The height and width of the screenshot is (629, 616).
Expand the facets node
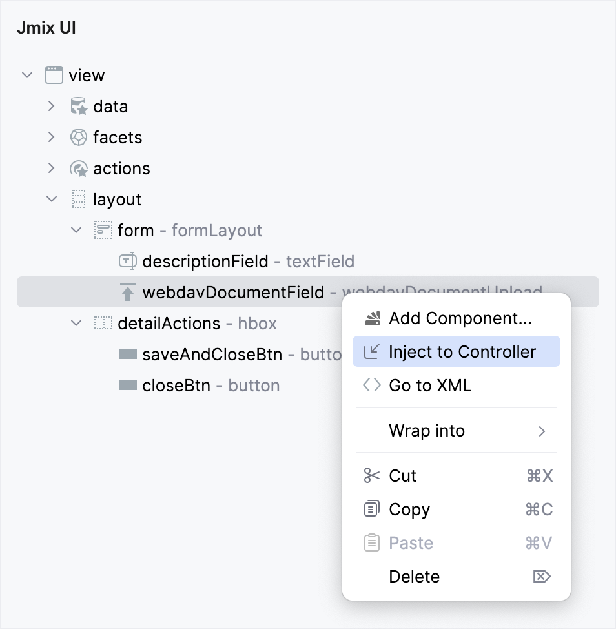(52, 137)
